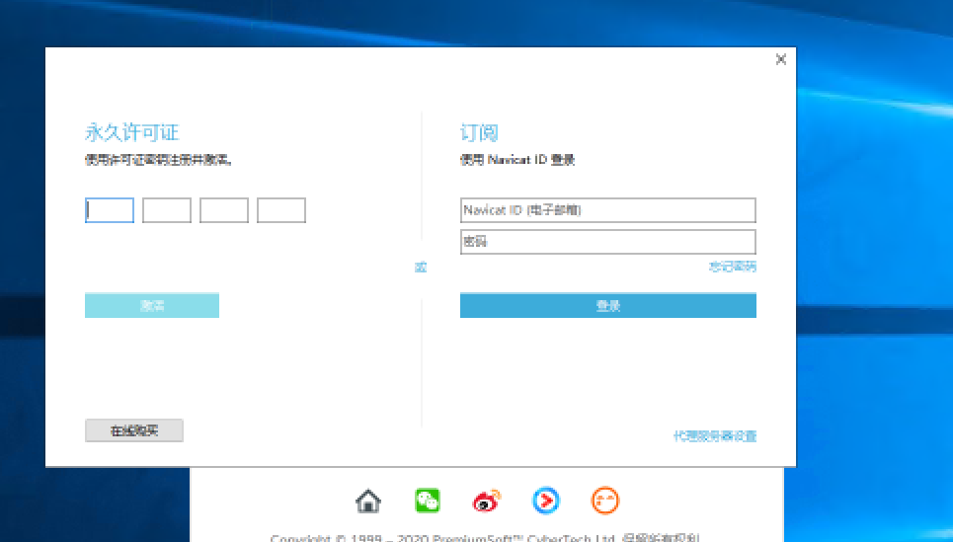
Task: Focus the fourth license key box
Action: [x=281, y=210]
